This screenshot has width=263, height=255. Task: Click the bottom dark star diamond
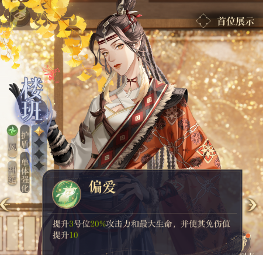click(39, 165)
